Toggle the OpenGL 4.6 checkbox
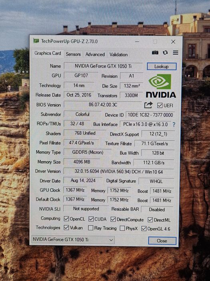 click(144, 228)
